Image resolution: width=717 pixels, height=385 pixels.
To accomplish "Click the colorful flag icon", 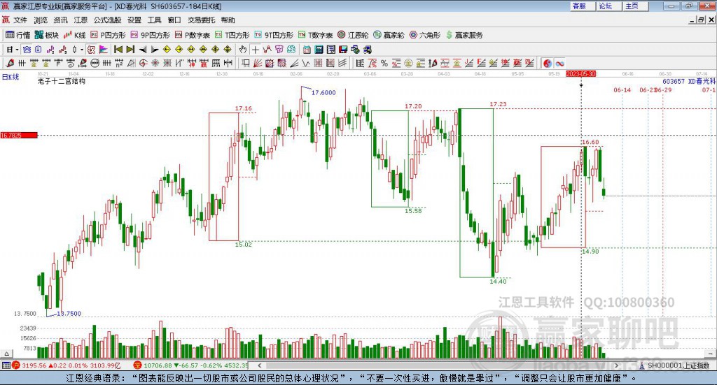I will 104,50.
